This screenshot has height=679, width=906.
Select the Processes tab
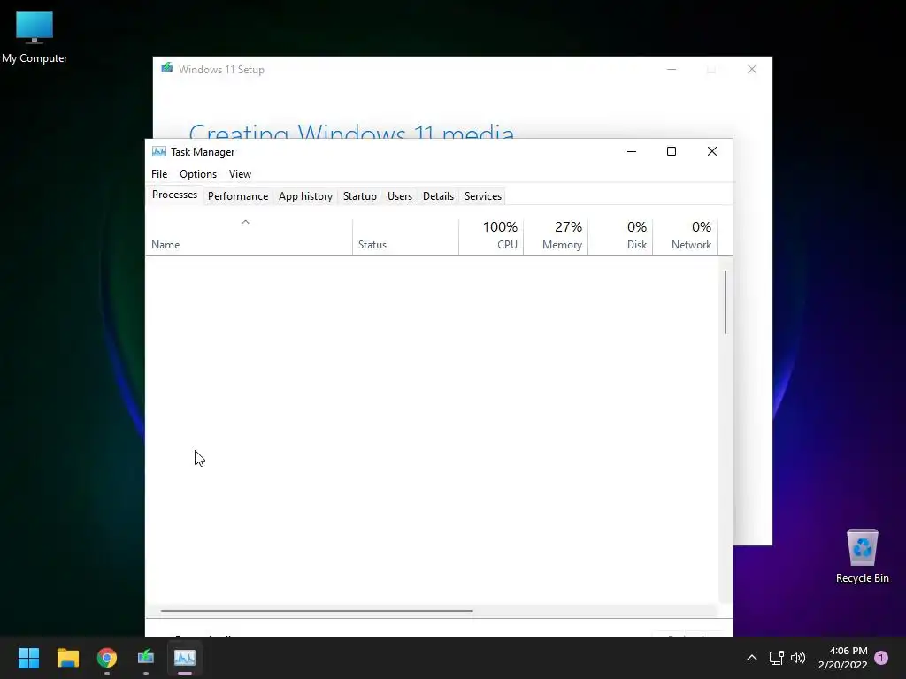[x=174, y=195]
